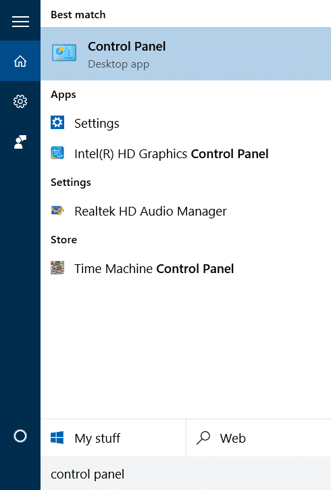Click the blue Settings gear icon
The image size is (331, 490).
pos(57,122)
